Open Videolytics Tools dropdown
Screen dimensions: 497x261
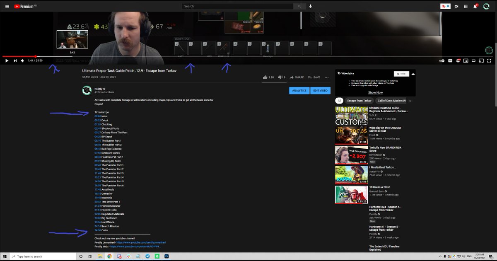click(x=401, y=74)
